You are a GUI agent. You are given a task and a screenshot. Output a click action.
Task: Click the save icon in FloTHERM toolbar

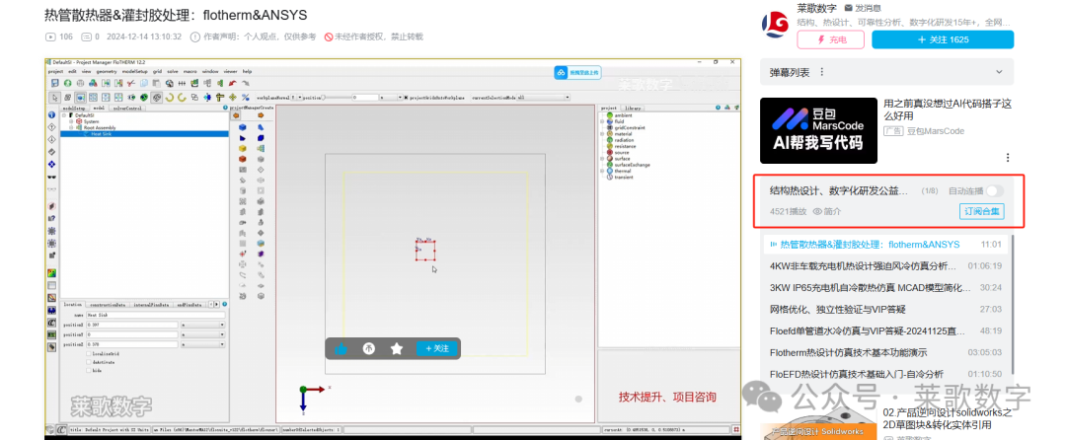[x=55, y=83]
